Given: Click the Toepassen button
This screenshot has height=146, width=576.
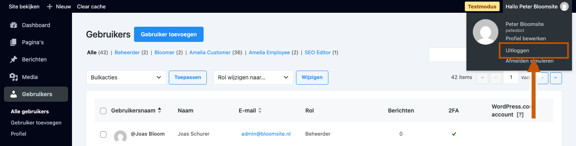Looking at the screenshot, I should (x=188, y=77).
